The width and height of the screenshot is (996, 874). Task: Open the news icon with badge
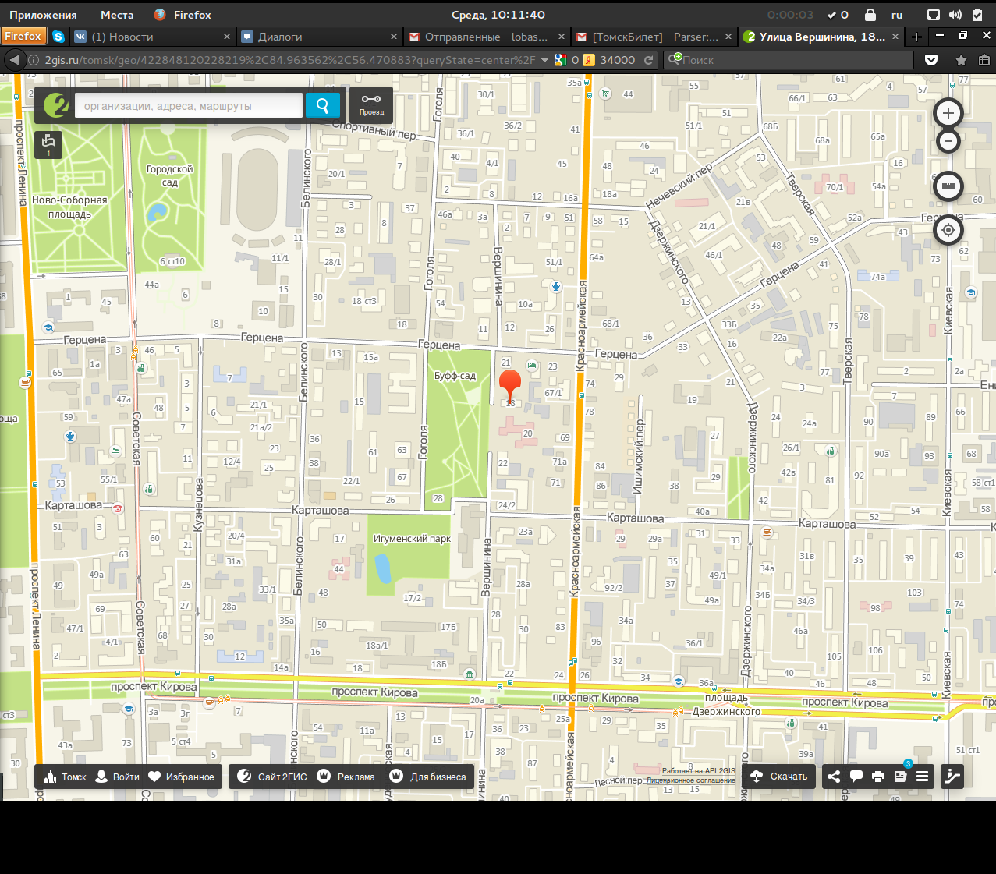[901, 776]
